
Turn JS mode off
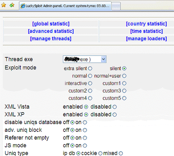pos(72,145)
